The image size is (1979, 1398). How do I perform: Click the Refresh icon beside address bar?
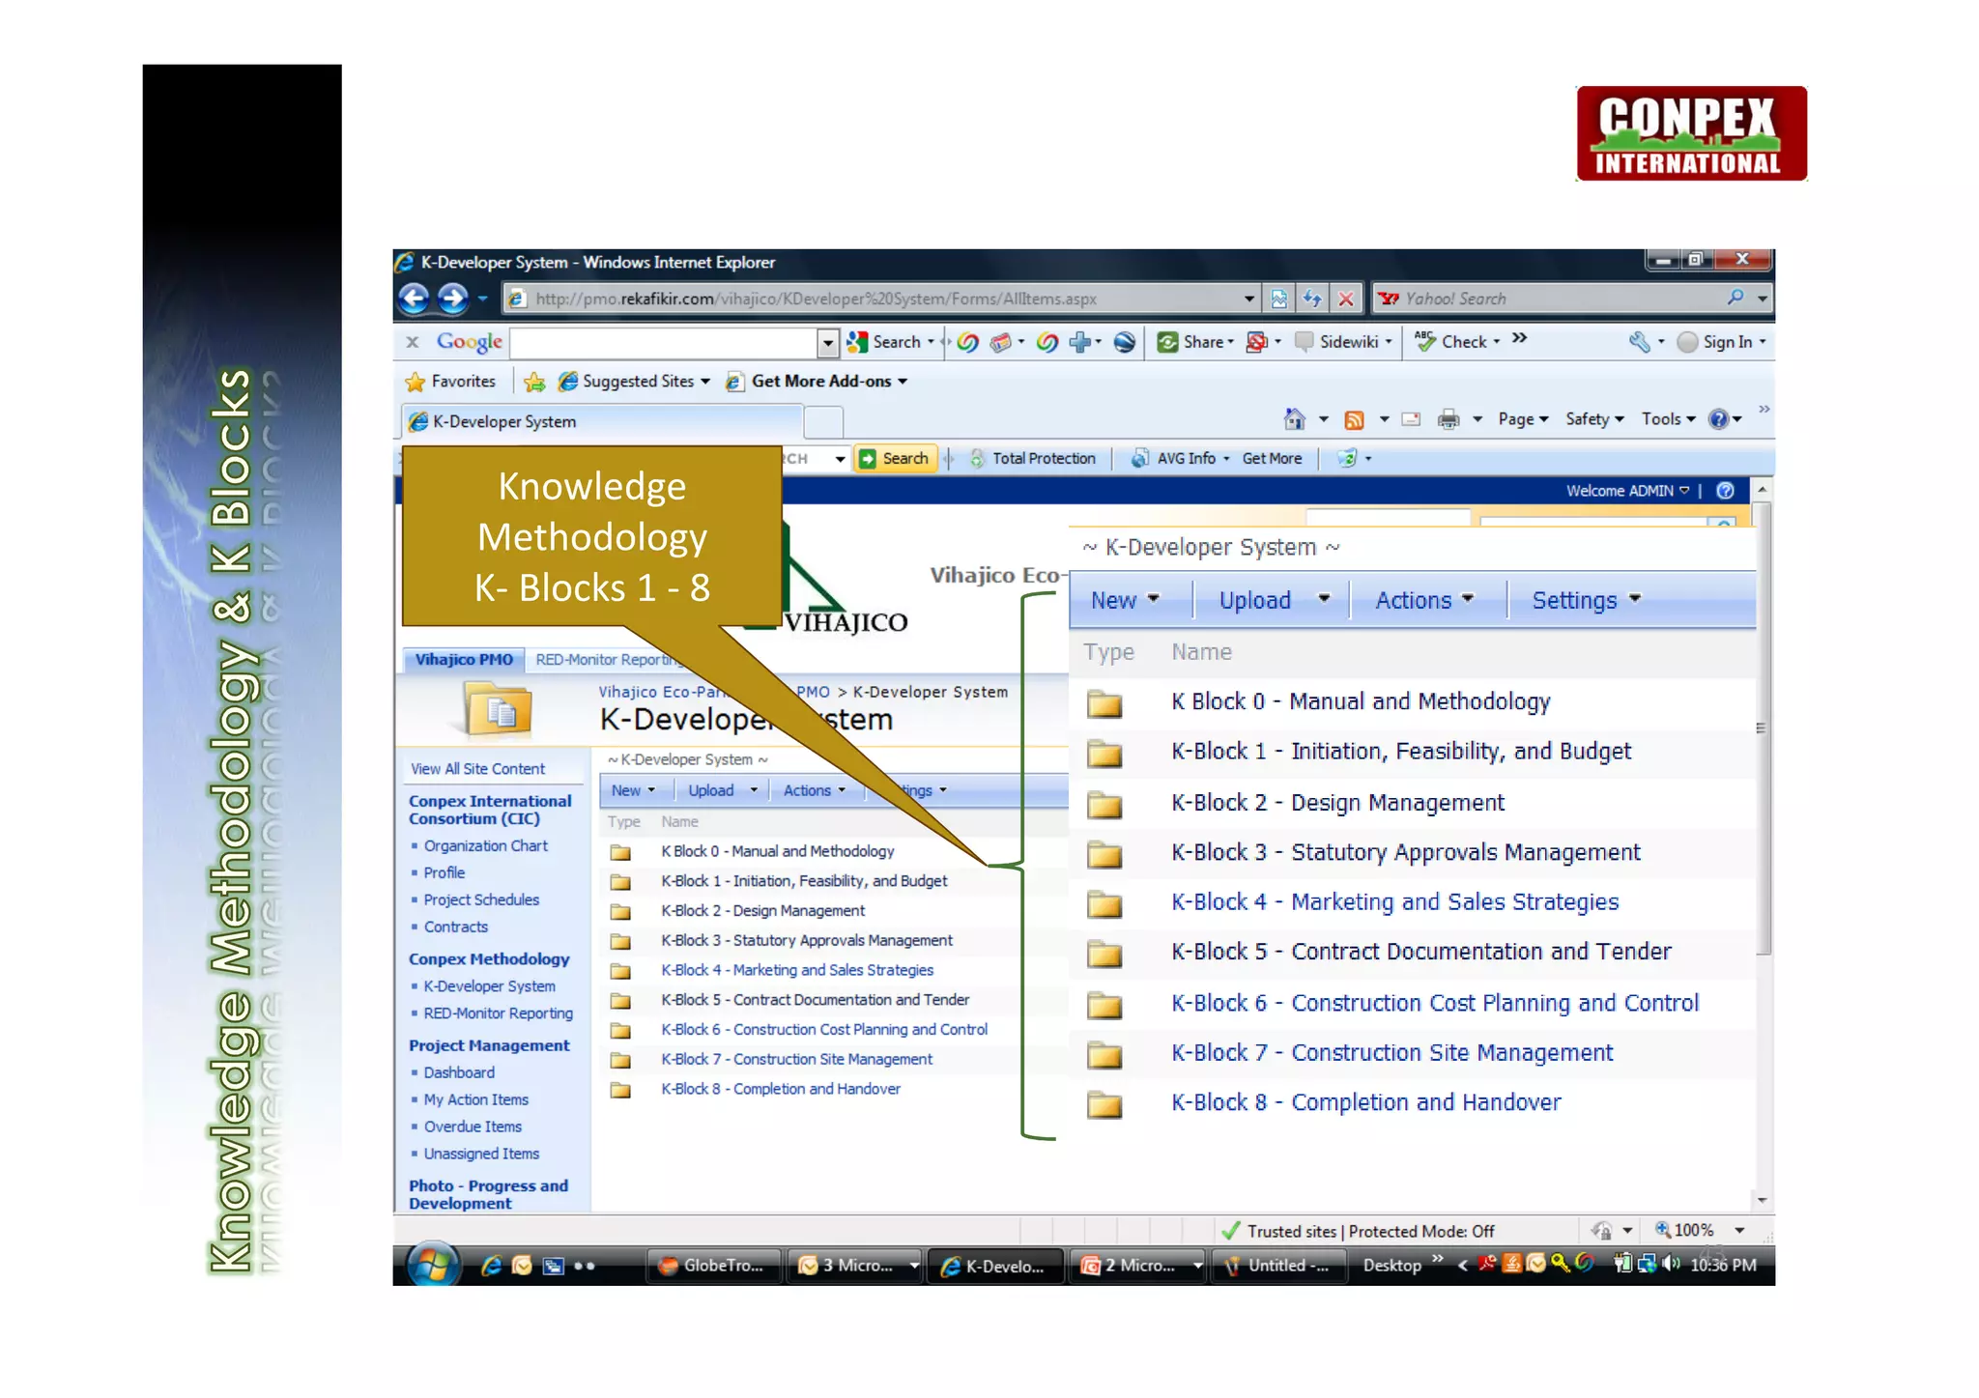coord(1312,299)
